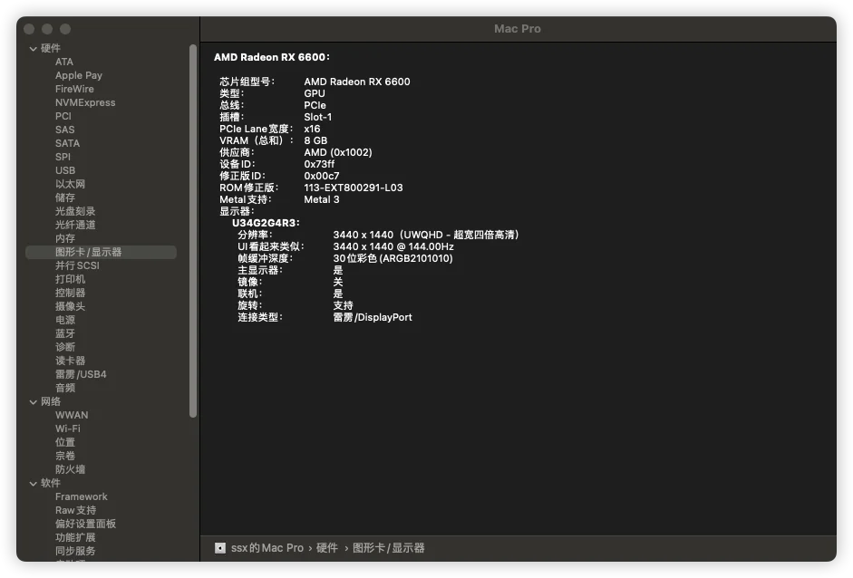853x578 pixels.
Task: Click the 3440 x 1440 @ 144.00Hz value
Action: [393, 246]
